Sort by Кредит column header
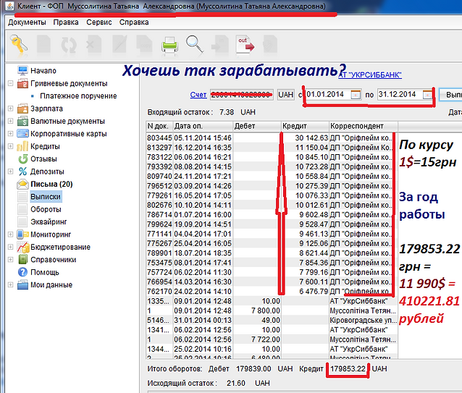The image size is (462, 393). (x=305, y=126)
